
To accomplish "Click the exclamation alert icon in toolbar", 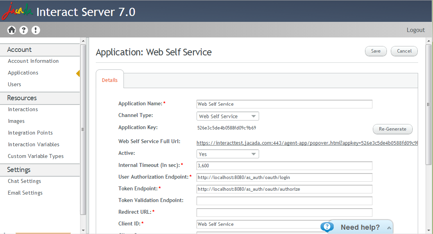I will (x=36, y=30).
